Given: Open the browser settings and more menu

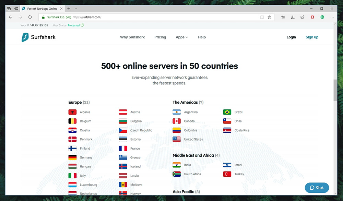Looking at the screenshot, I should pyautogui.click(x=332, y=17).
